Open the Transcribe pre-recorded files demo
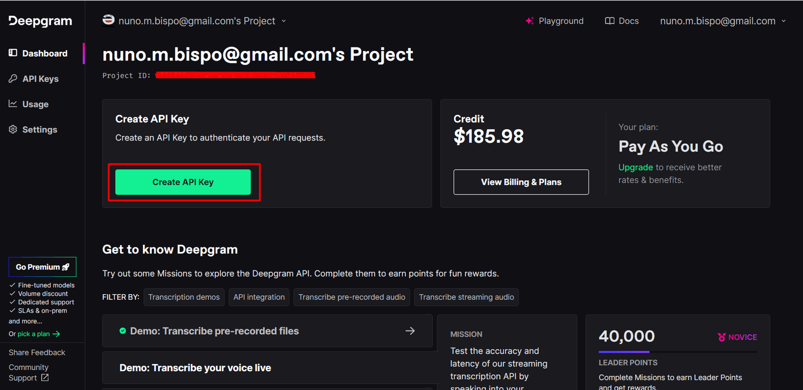This screenshot has height=390, width=803. pos(267,331)
